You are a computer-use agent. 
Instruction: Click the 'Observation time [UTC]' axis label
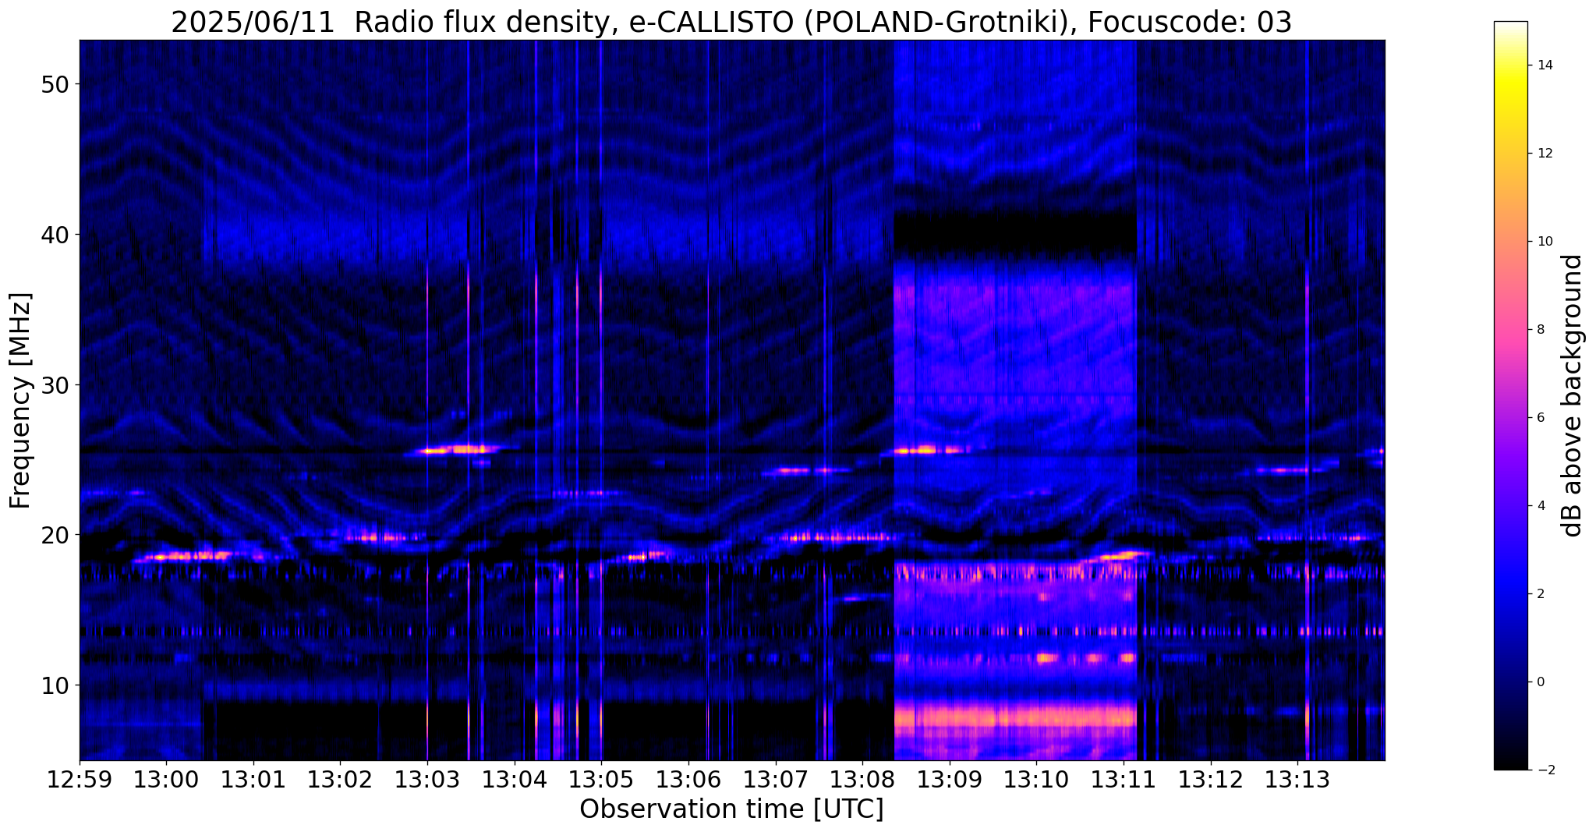pyautogui.click(x=731, y=809)
